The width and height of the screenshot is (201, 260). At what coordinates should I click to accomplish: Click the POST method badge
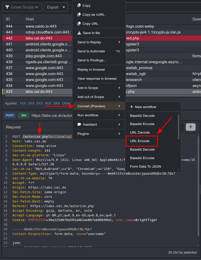(10, 115)
